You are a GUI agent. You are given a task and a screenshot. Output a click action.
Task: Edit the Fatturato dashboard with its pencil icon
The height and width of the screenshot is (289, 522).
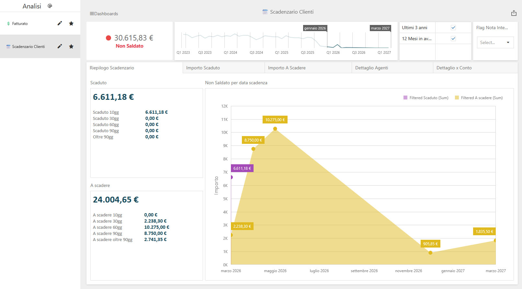tap(60, 23)
